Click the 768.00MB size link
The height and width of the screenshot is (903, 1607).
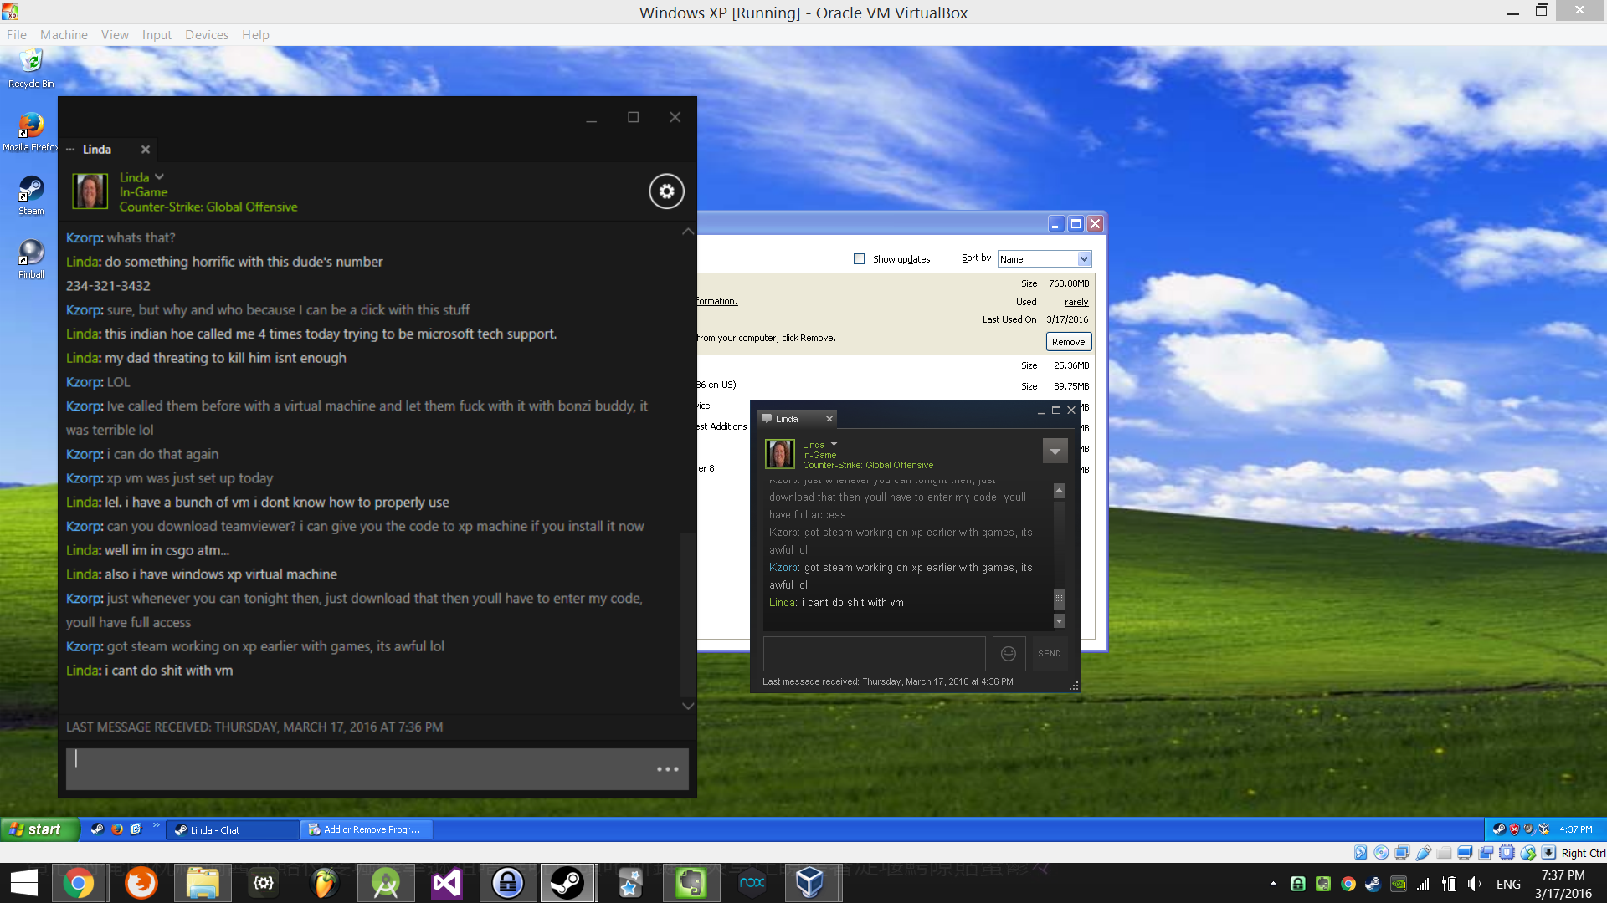coord(1069,283)
